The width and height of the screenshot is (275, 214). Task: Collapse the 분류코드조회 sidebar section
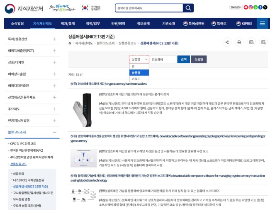[x=55, y=132]
